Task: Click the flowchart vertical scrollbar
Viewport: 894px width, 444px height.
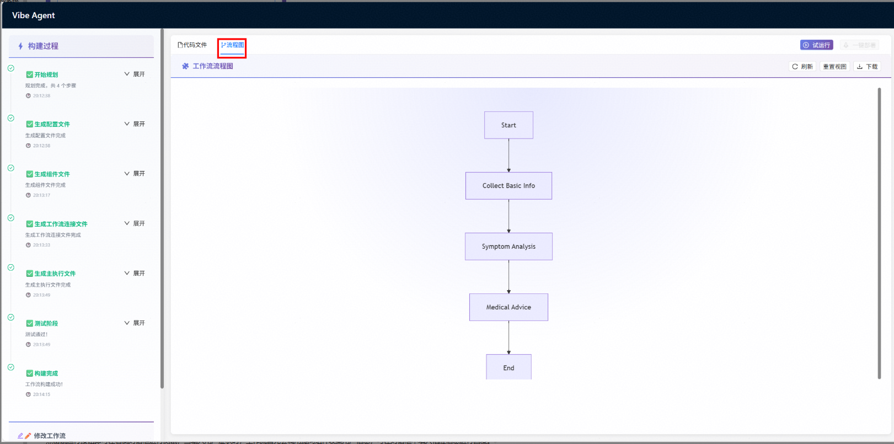Action: [x=879, y=233]
